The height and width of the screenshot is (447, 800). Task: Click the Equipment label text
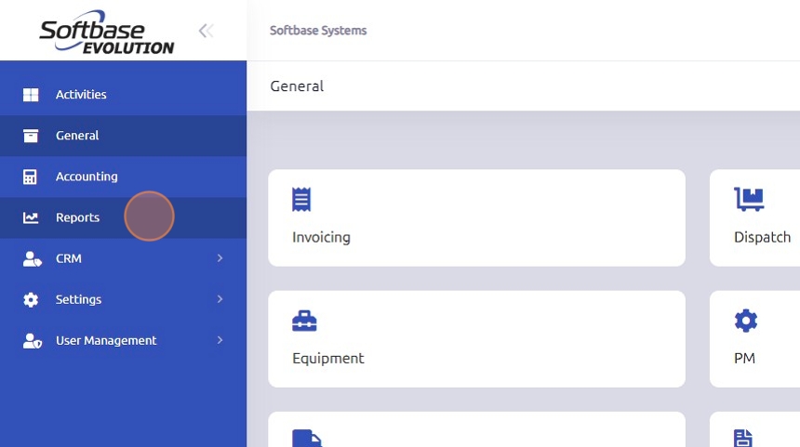click(328, 359)
